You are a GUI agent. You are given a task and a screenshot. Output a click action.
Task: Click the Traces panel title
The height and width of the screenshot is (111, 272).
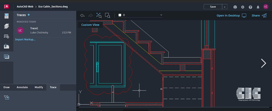coord(21,15)
